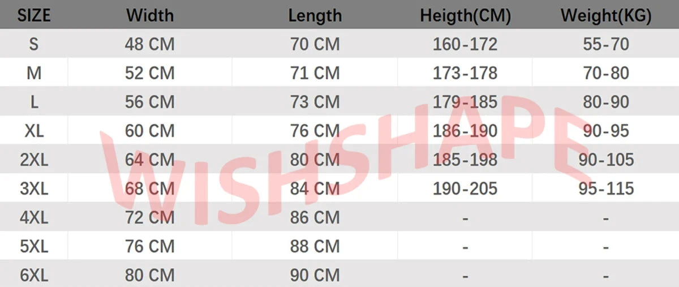This screenshot has width=679, height=287.
Task: Click the M size row label
Action: pos(34,73)
